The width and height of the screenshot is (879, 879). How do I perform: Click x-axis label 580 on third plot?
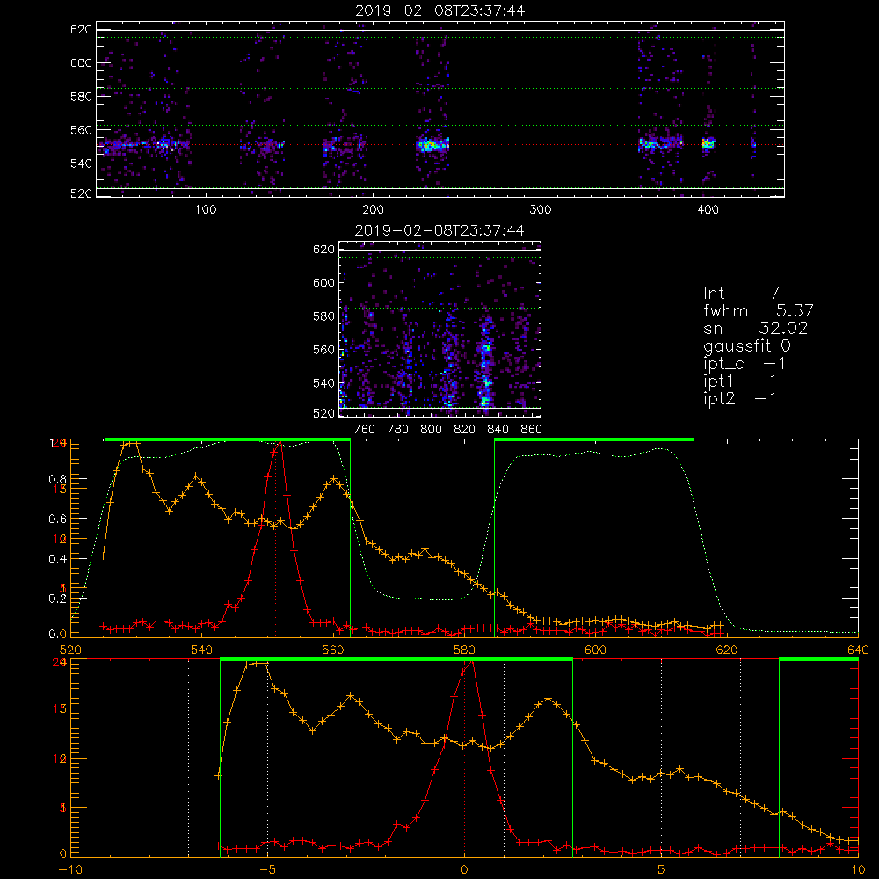pos(464,650)
